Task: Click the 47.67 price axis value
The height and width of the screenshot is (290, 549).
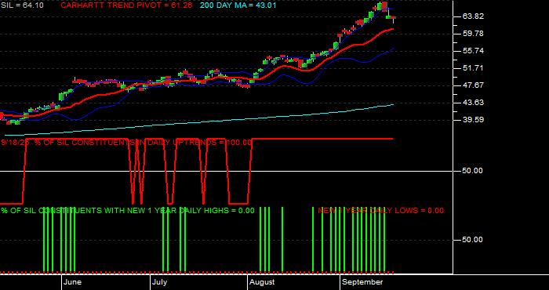Action: pos(473,85)
